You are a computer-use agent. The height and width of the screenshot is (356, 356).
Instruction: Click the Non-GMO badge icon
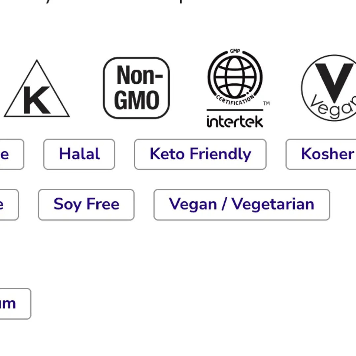click(x=137, y=88)
